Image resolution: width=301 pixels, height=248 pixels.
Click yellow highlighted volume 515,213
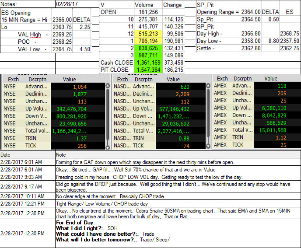coord(148,34)
